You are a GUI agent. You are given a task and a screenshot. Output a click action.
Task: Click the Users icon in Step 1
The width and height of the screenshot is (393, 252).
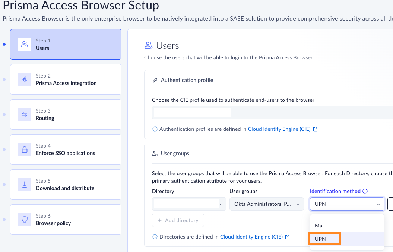pos(25,44)
